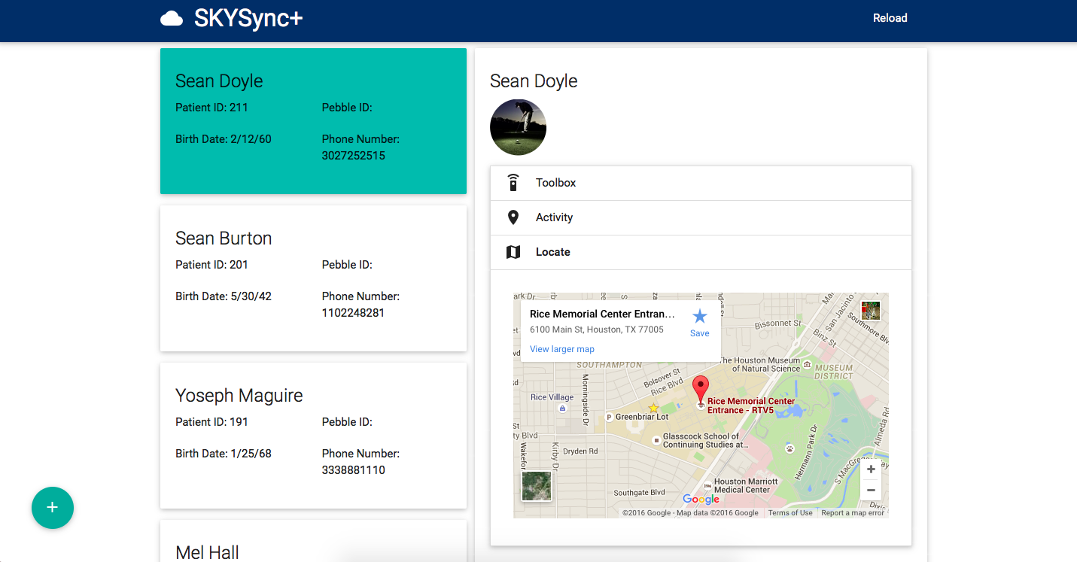Open the map Terms of Use link
The width and height of the screenshot is (1077, 562).
click(x=790, y=513)
